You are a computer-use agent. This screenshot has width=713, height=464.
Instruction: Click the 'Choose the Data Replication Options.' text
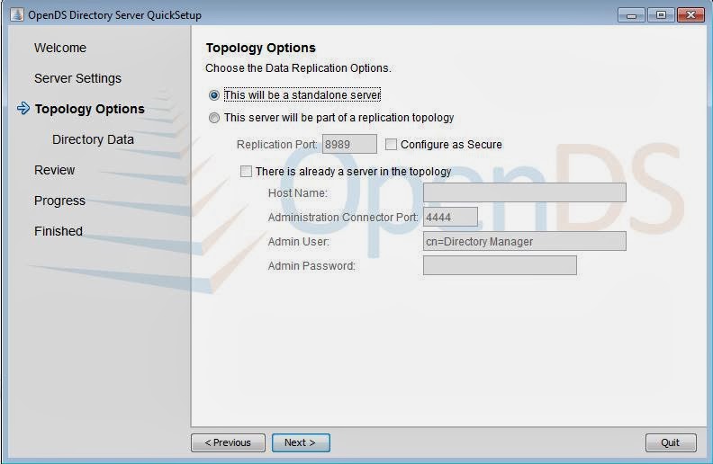(x=298, y=68)
